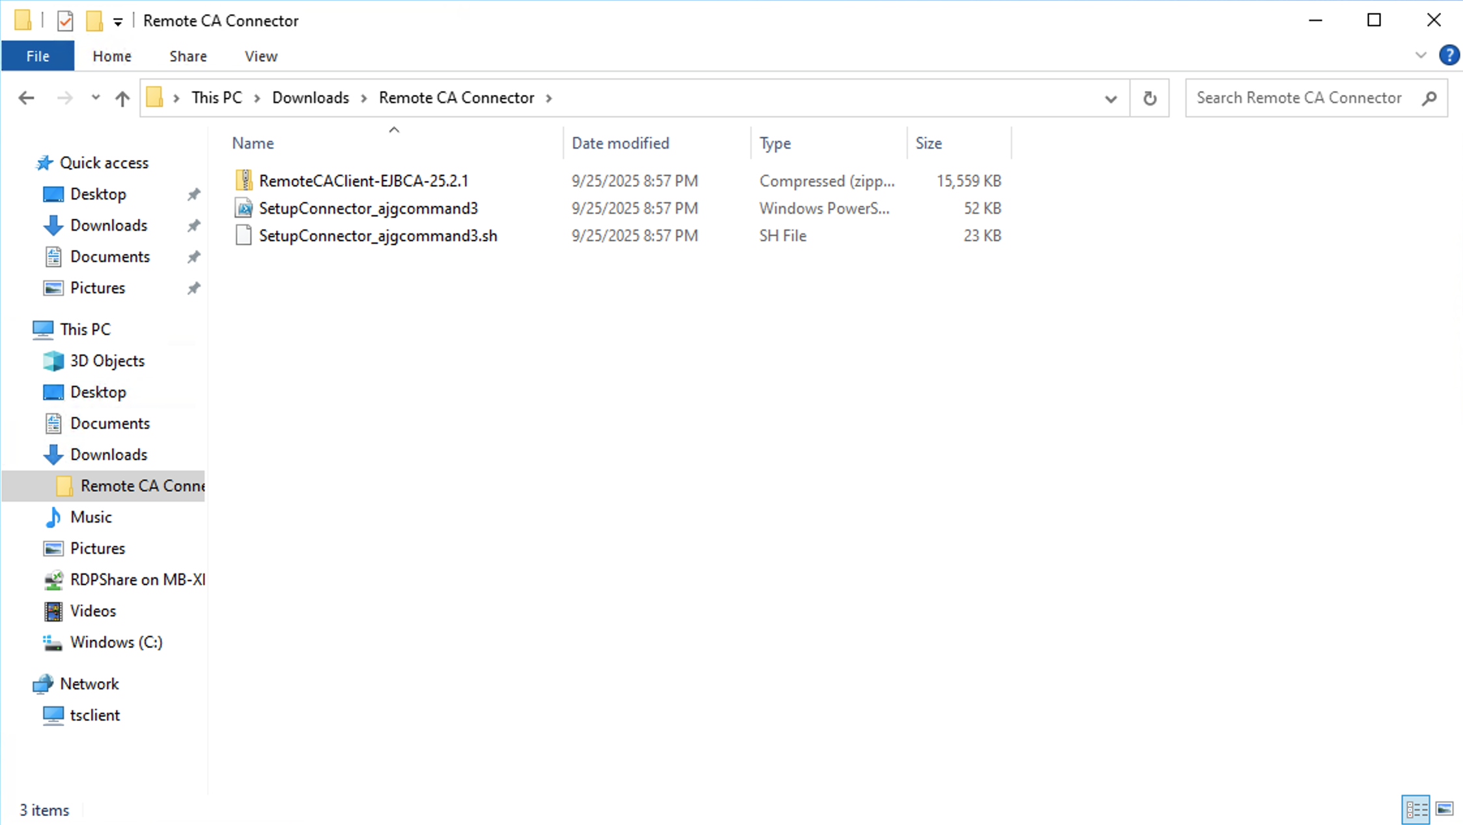Select Windows (C:) drive in sidebar
This screenshot has height=825, width=1463.
click(116, 642)
